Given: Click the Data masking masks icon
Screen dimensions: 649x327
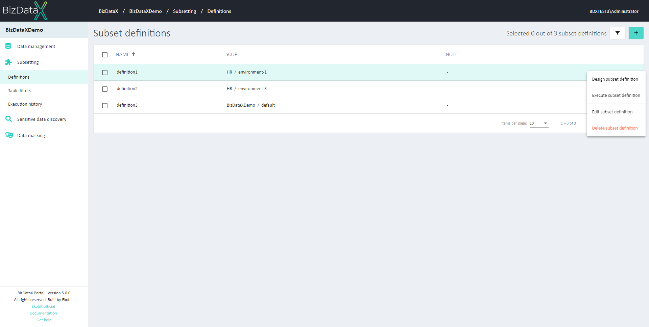Looking at the screenshot, I should point(9,135).
